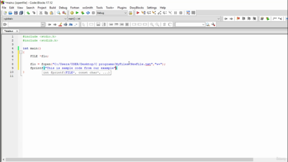Open the DoxyBlocks block comment icon
This screenshot has height=162, width=288.
point(275,19)
